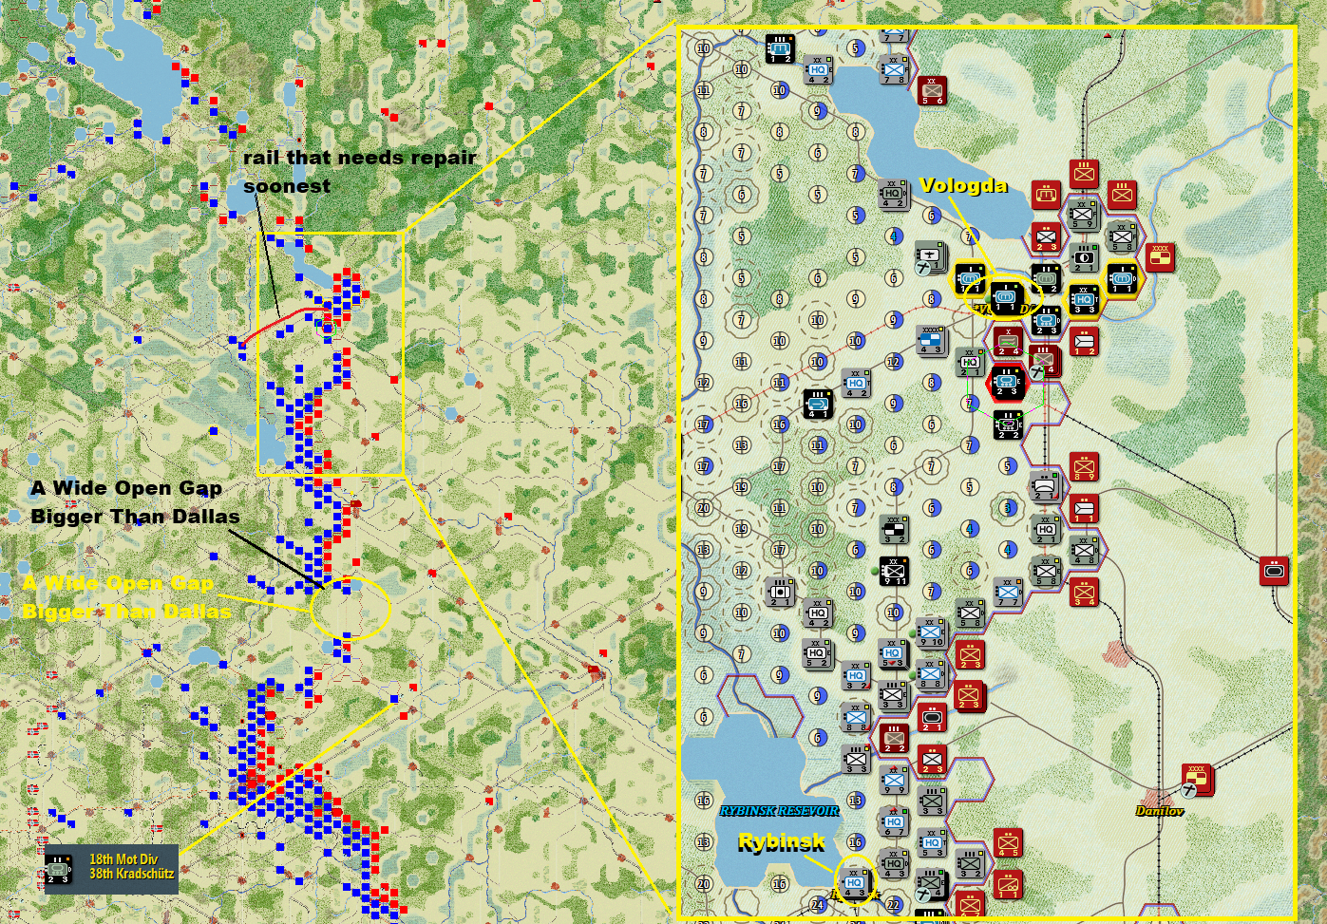Select the blue infantry division counter 7-8
The height and width of the screenshot is (924, 1327).
[894, 69]
